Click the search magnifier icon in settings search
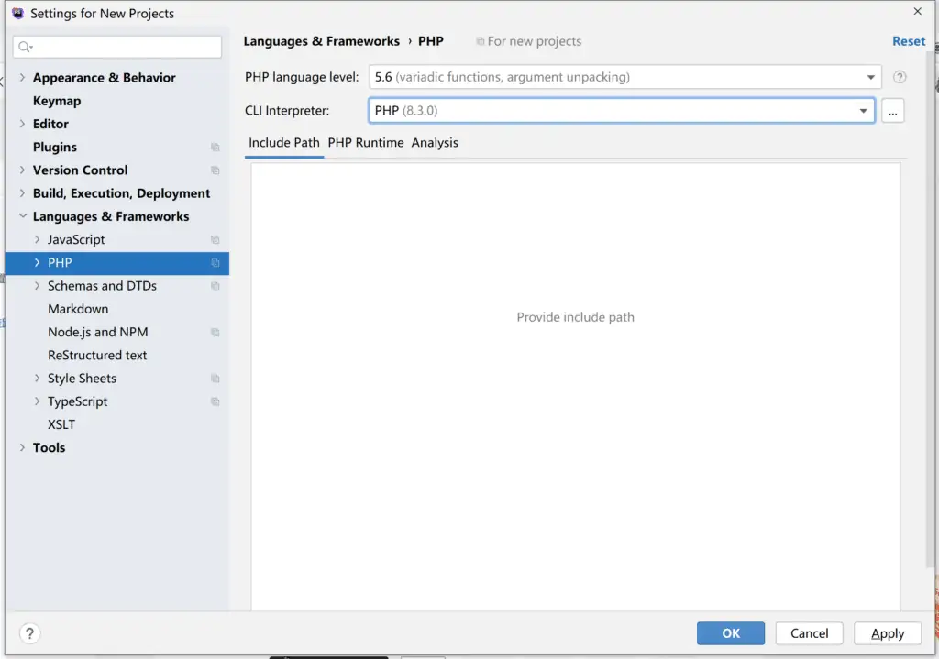 25,47
